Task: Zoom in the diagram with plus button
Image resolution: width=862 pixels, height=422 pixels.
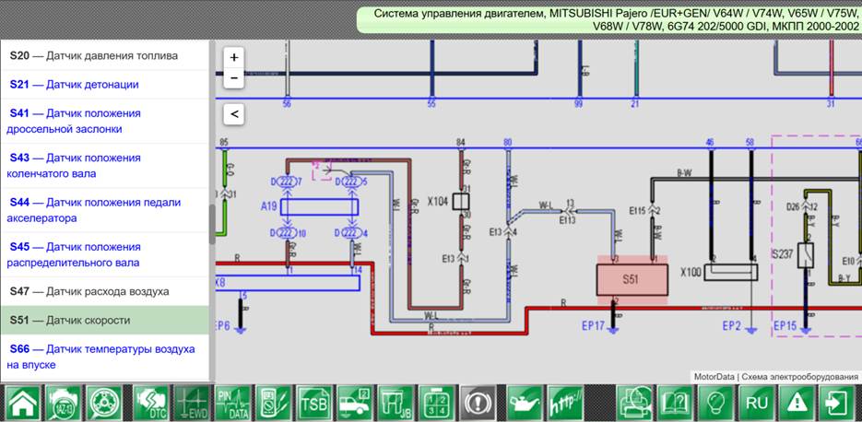Action: click(x=234, y=57)
